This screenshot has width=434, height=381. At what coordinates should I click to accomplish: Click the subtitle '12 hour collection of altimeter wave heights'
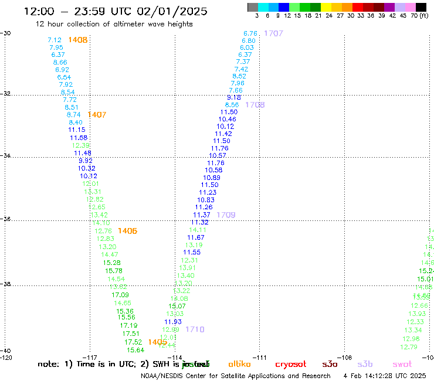[114, 24]
